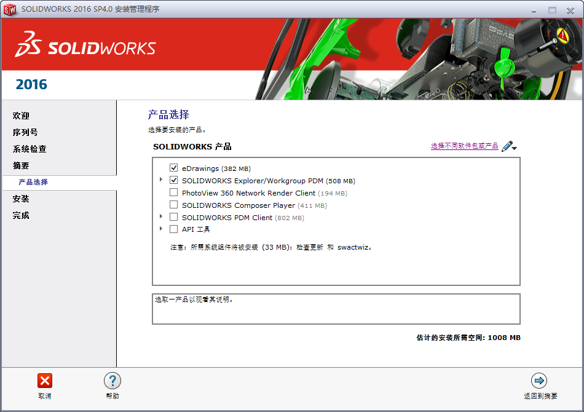Check PhotoView 360 Network Render Client
This screenshot has height=412, width=584.
[x=173, y=192]
